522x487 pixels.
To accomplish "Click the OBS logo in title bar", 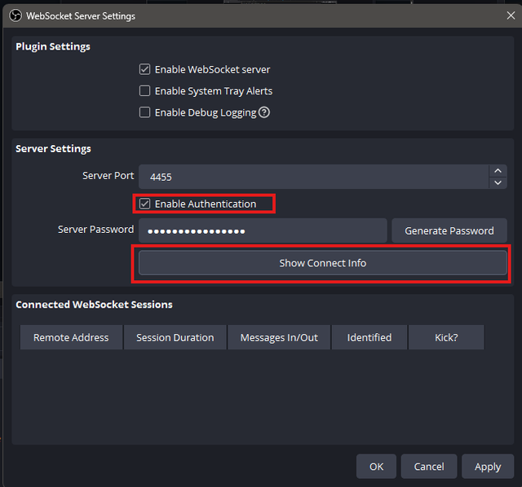I will (15, 15).
